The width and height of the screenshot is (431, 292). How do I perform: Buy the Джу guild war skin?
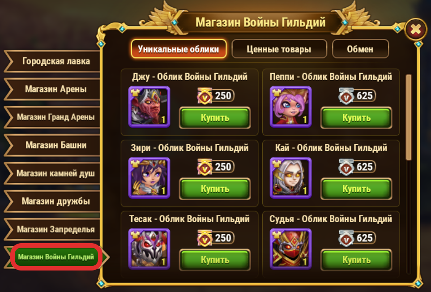[215, 118]
